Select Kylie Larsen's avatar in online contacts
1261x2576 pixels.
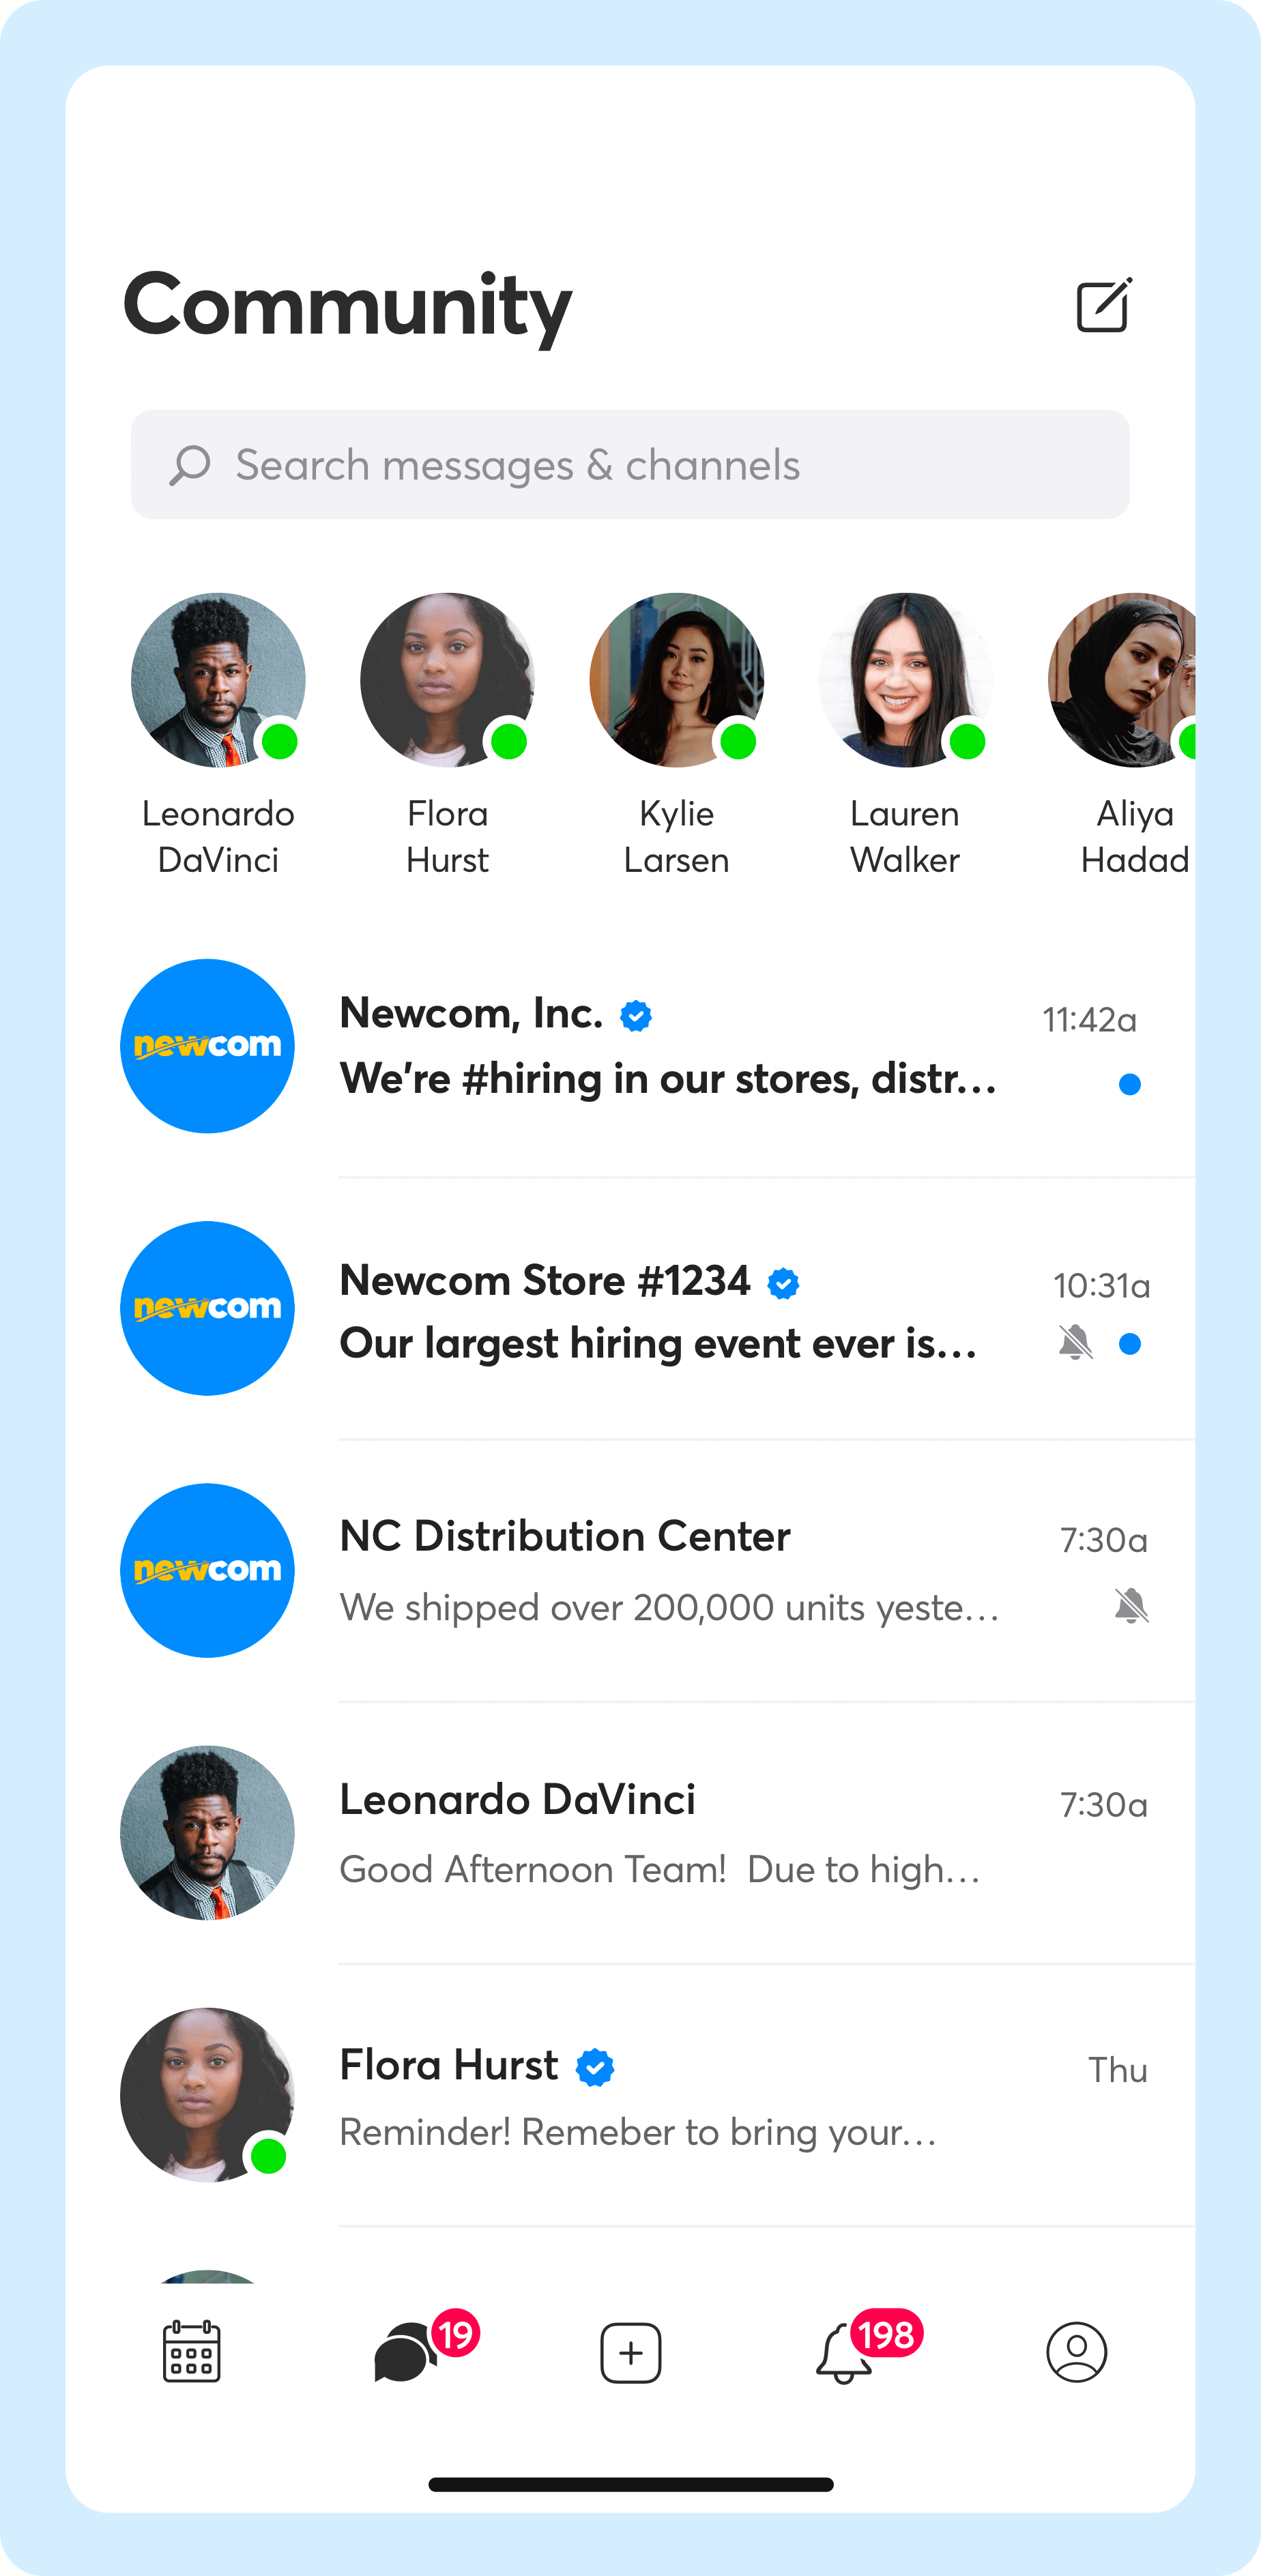[x=677, y=680]
